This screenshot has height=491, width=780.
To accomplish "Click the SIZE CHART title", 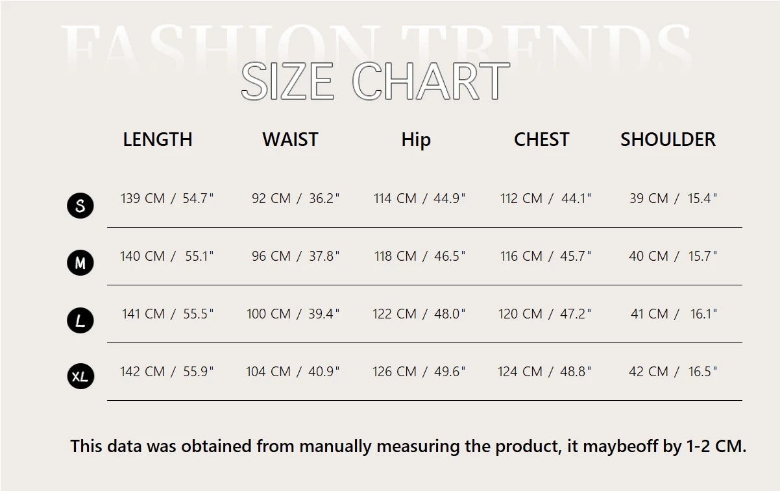I will (x=375, y=82).
